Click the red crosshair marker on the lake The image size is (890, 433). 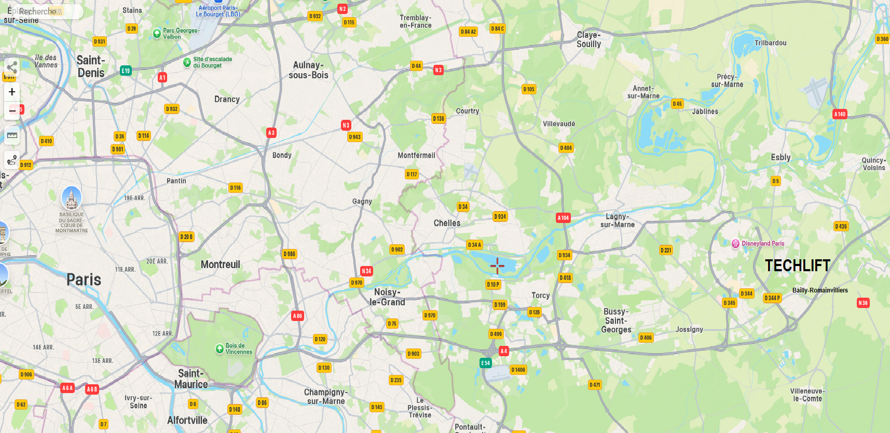[497, 266]
